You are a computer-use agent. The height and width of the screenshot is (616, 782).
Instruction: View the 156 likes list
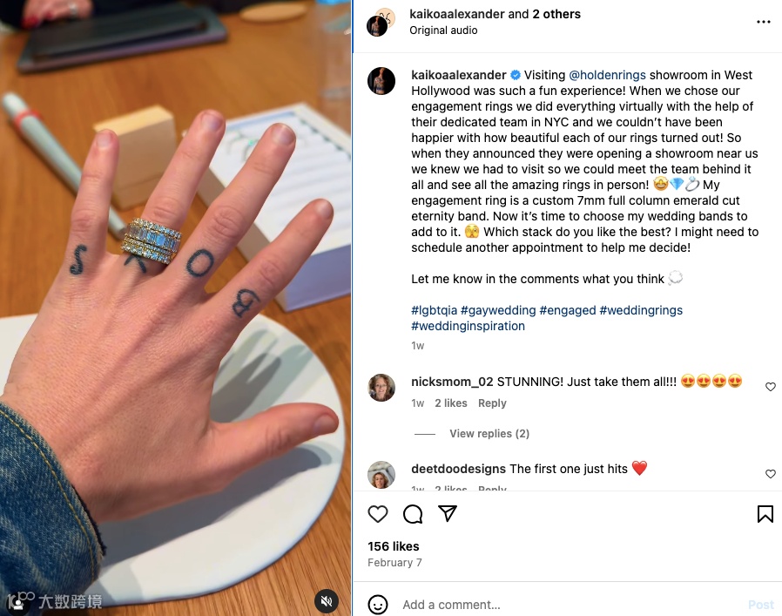pos(394,546)
